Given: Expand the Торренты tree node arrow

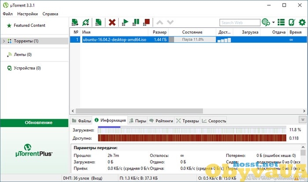Looking at the screenshot, I should click(4, 41).
